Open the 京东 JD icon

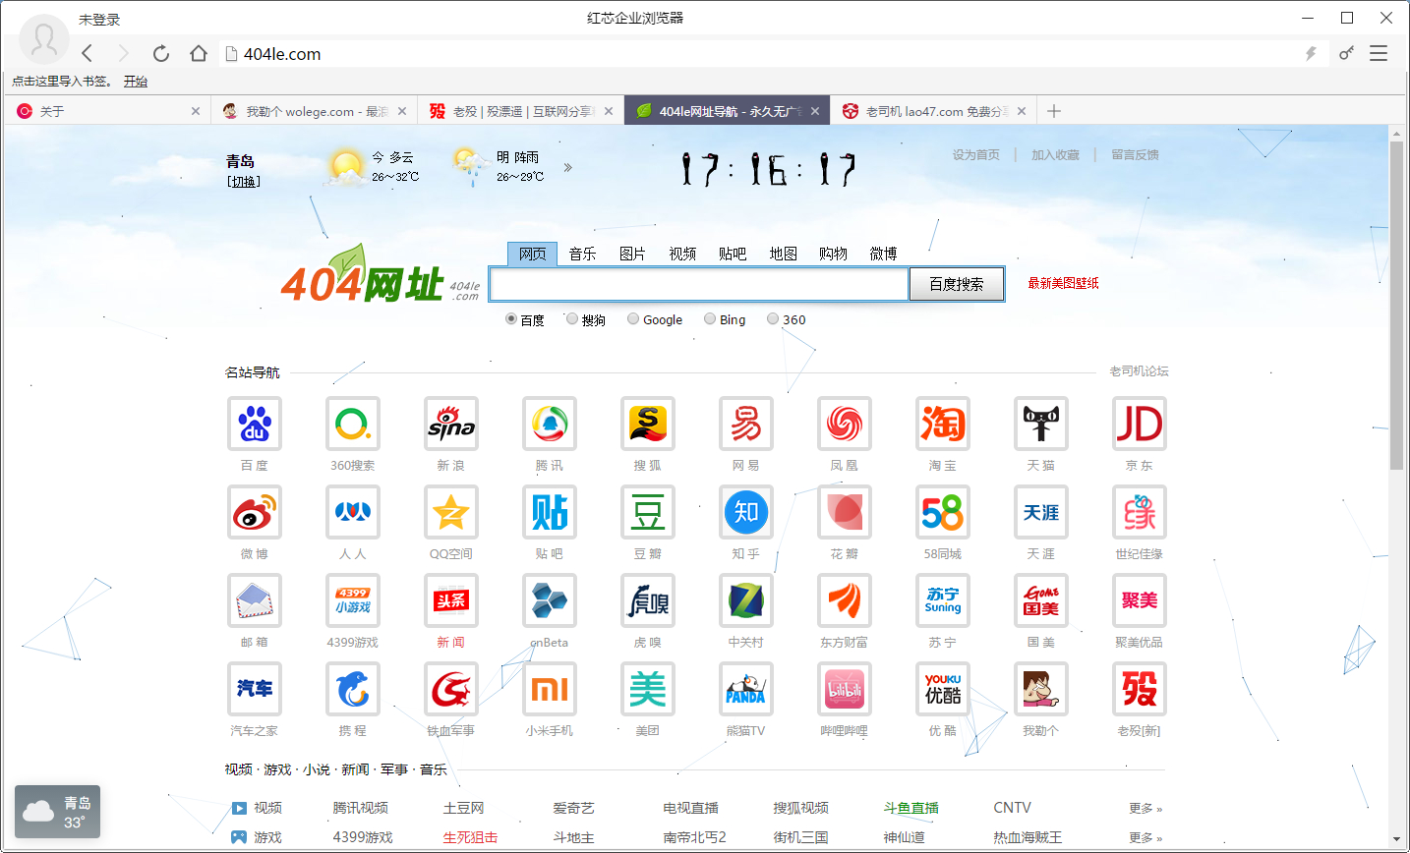1140,424
